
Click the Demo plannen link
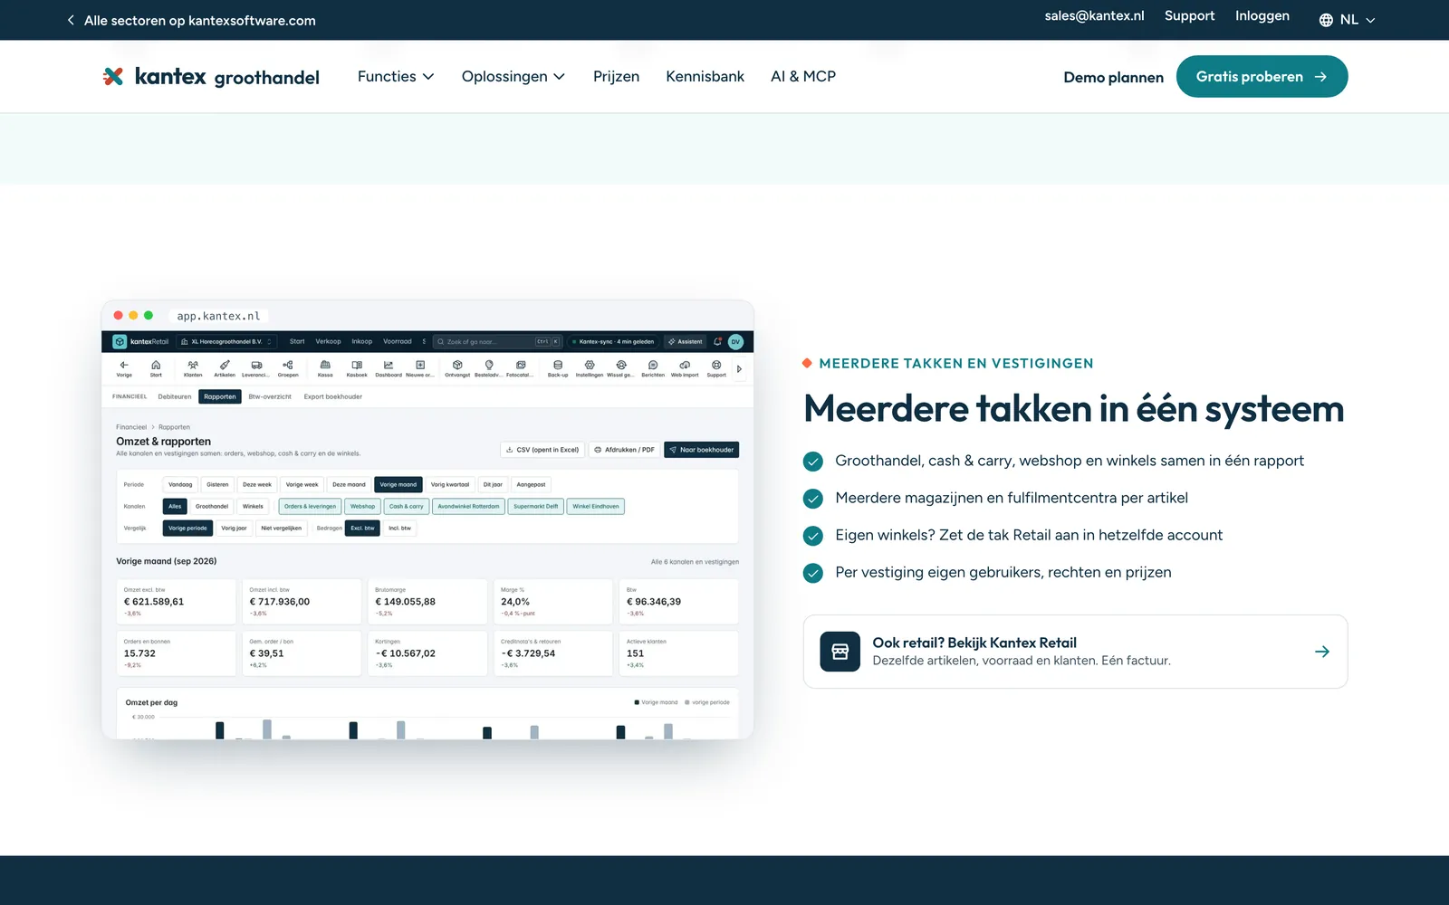(x=1113, y=77)
